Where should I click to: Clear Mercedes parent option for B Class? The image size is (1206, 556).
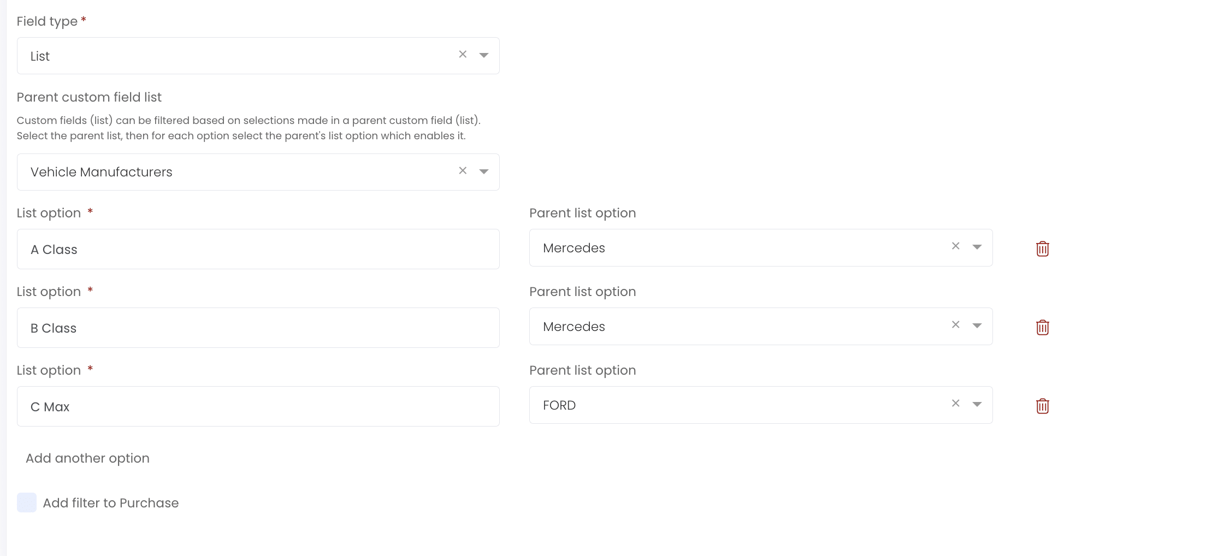tap(955, 324)
